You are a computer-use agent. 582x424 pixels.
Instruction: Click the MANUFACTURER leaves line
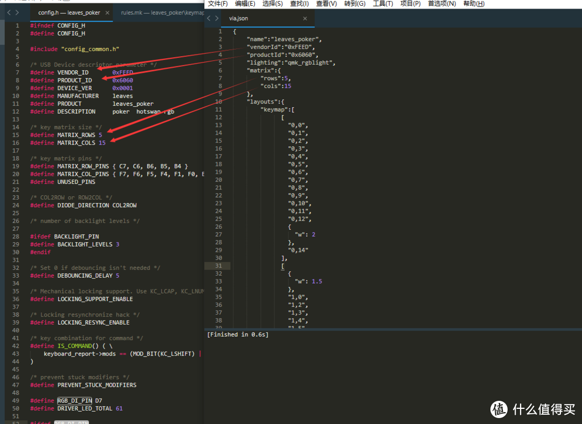[x=81, y=96]
